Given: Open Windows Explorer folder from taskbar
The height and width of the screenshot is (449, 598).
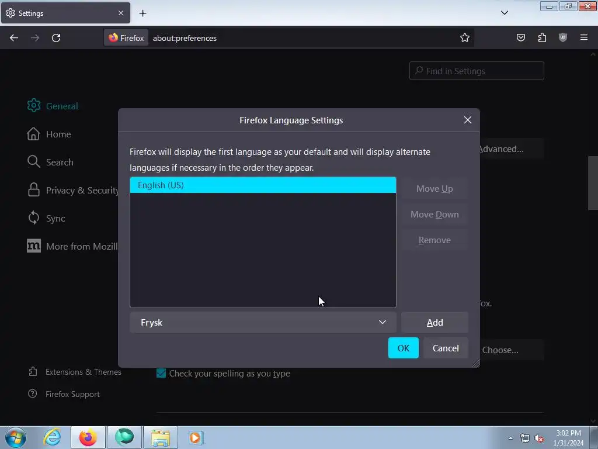Looking at the screenshot, I should [x=161, y=437].
